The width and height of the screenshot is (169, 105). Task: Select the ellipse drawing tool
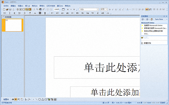(39, 99)
